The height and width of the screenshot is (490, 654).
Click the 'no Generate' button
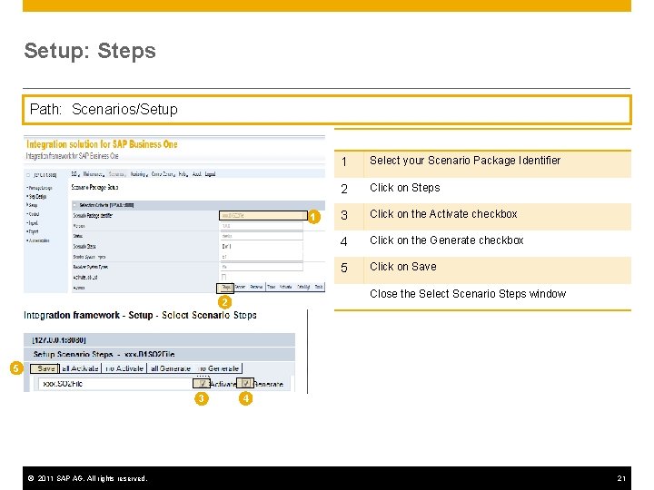coord(219,368)
